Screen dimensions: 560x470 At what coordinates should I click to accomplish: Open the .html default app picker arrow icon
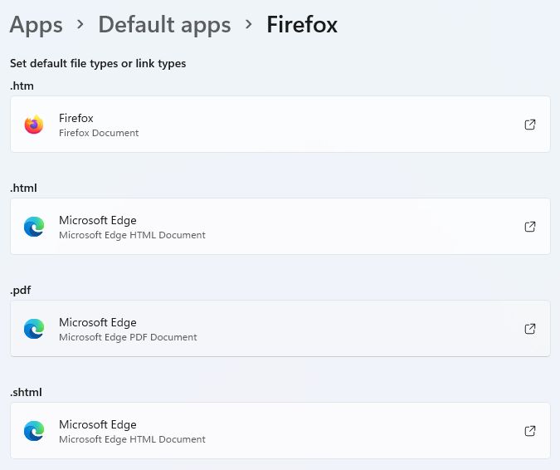530,227
